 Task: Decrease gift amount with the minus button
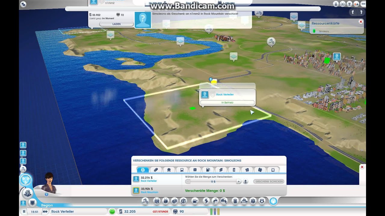point(188,181)
